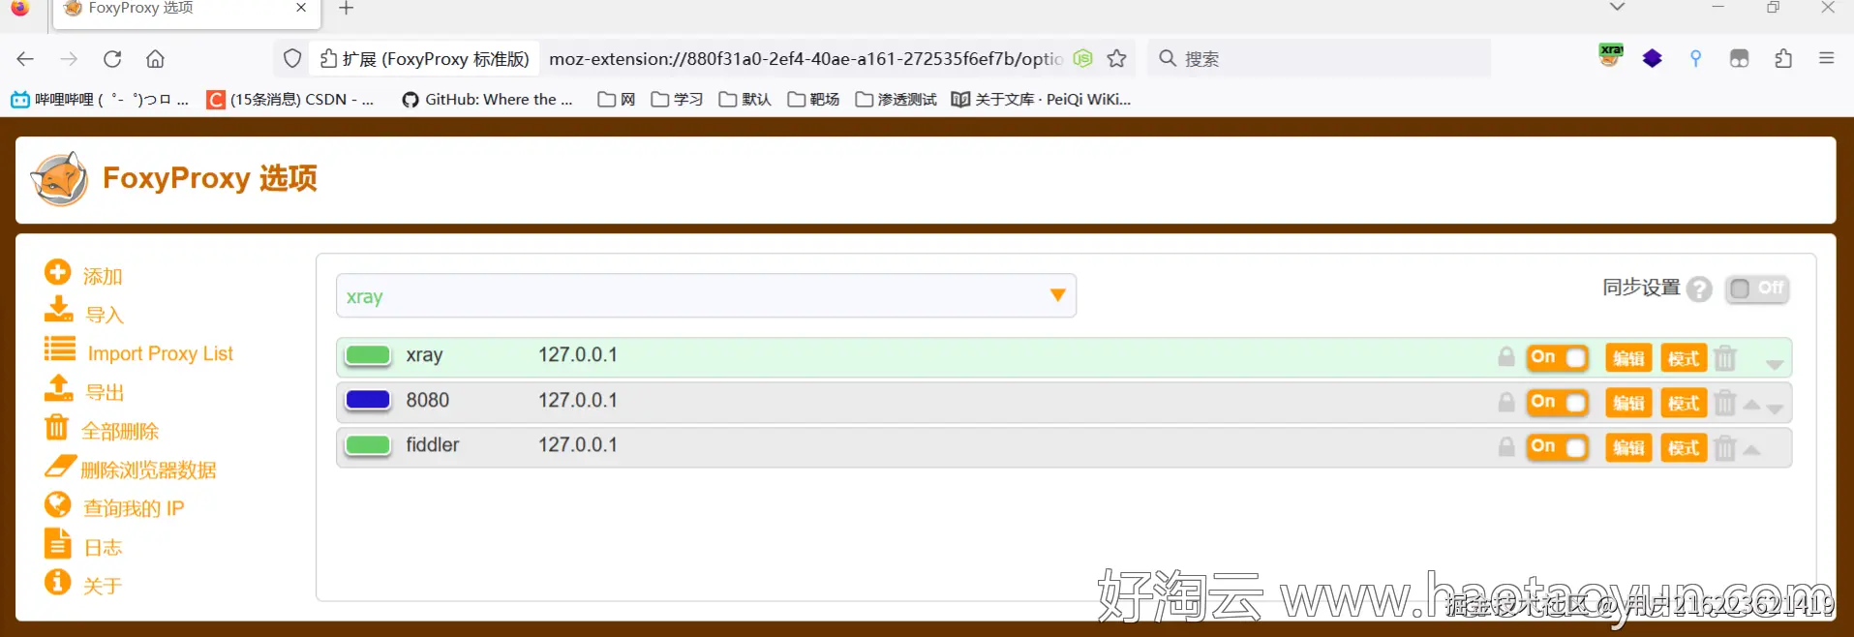Open the CSDN bookmark
This screenshot has height=637, width=1854.
[x=290, y=99]
